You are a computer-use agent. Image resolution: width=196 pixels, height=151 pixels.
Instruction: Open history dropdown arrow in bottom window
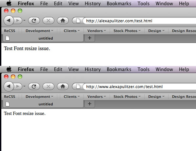pos(24,86)
